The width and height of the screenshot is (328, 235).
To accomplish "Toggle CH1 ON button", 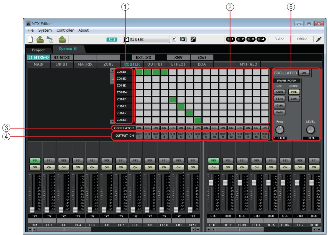I will 35,167.
